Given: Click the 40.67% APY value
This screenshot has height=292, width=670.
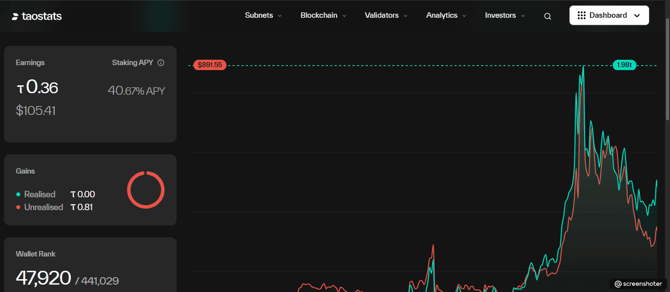Looking at the screenshot, I should click(x=136, y=91).
